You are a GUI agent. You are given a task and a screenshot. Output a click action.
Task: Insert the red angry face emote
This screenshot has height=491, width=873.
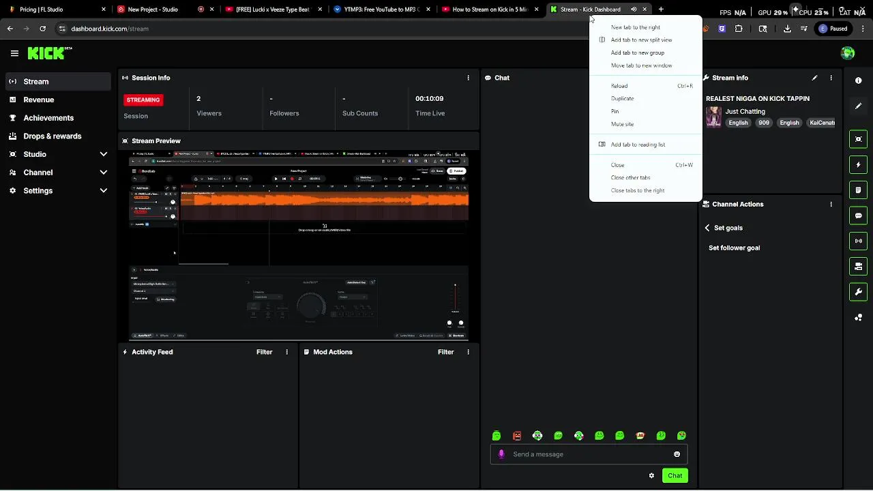click(x=517, y=436)
